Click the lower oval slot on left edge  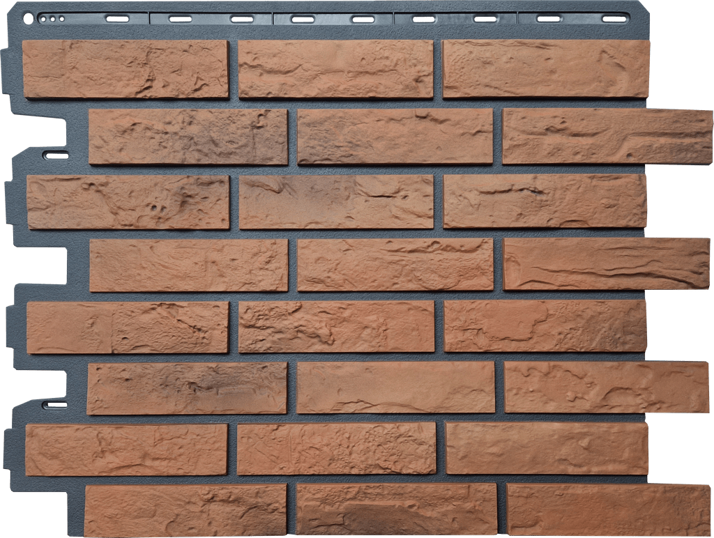56,404
